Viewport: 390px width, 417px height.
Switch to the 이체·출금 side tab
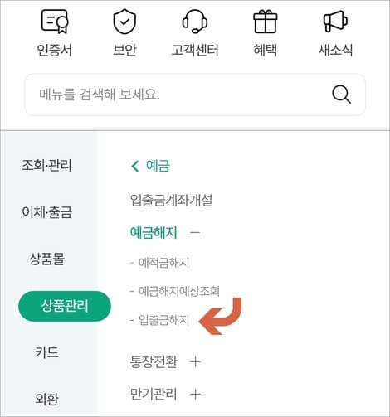46,212
